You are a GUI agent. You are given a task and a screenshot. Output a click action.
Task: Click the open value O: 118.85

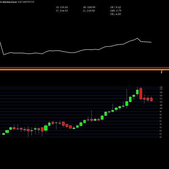62,7
